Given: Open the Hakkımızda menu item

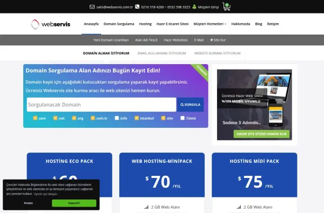Looking at the screenshot, I should click(240, 24).
